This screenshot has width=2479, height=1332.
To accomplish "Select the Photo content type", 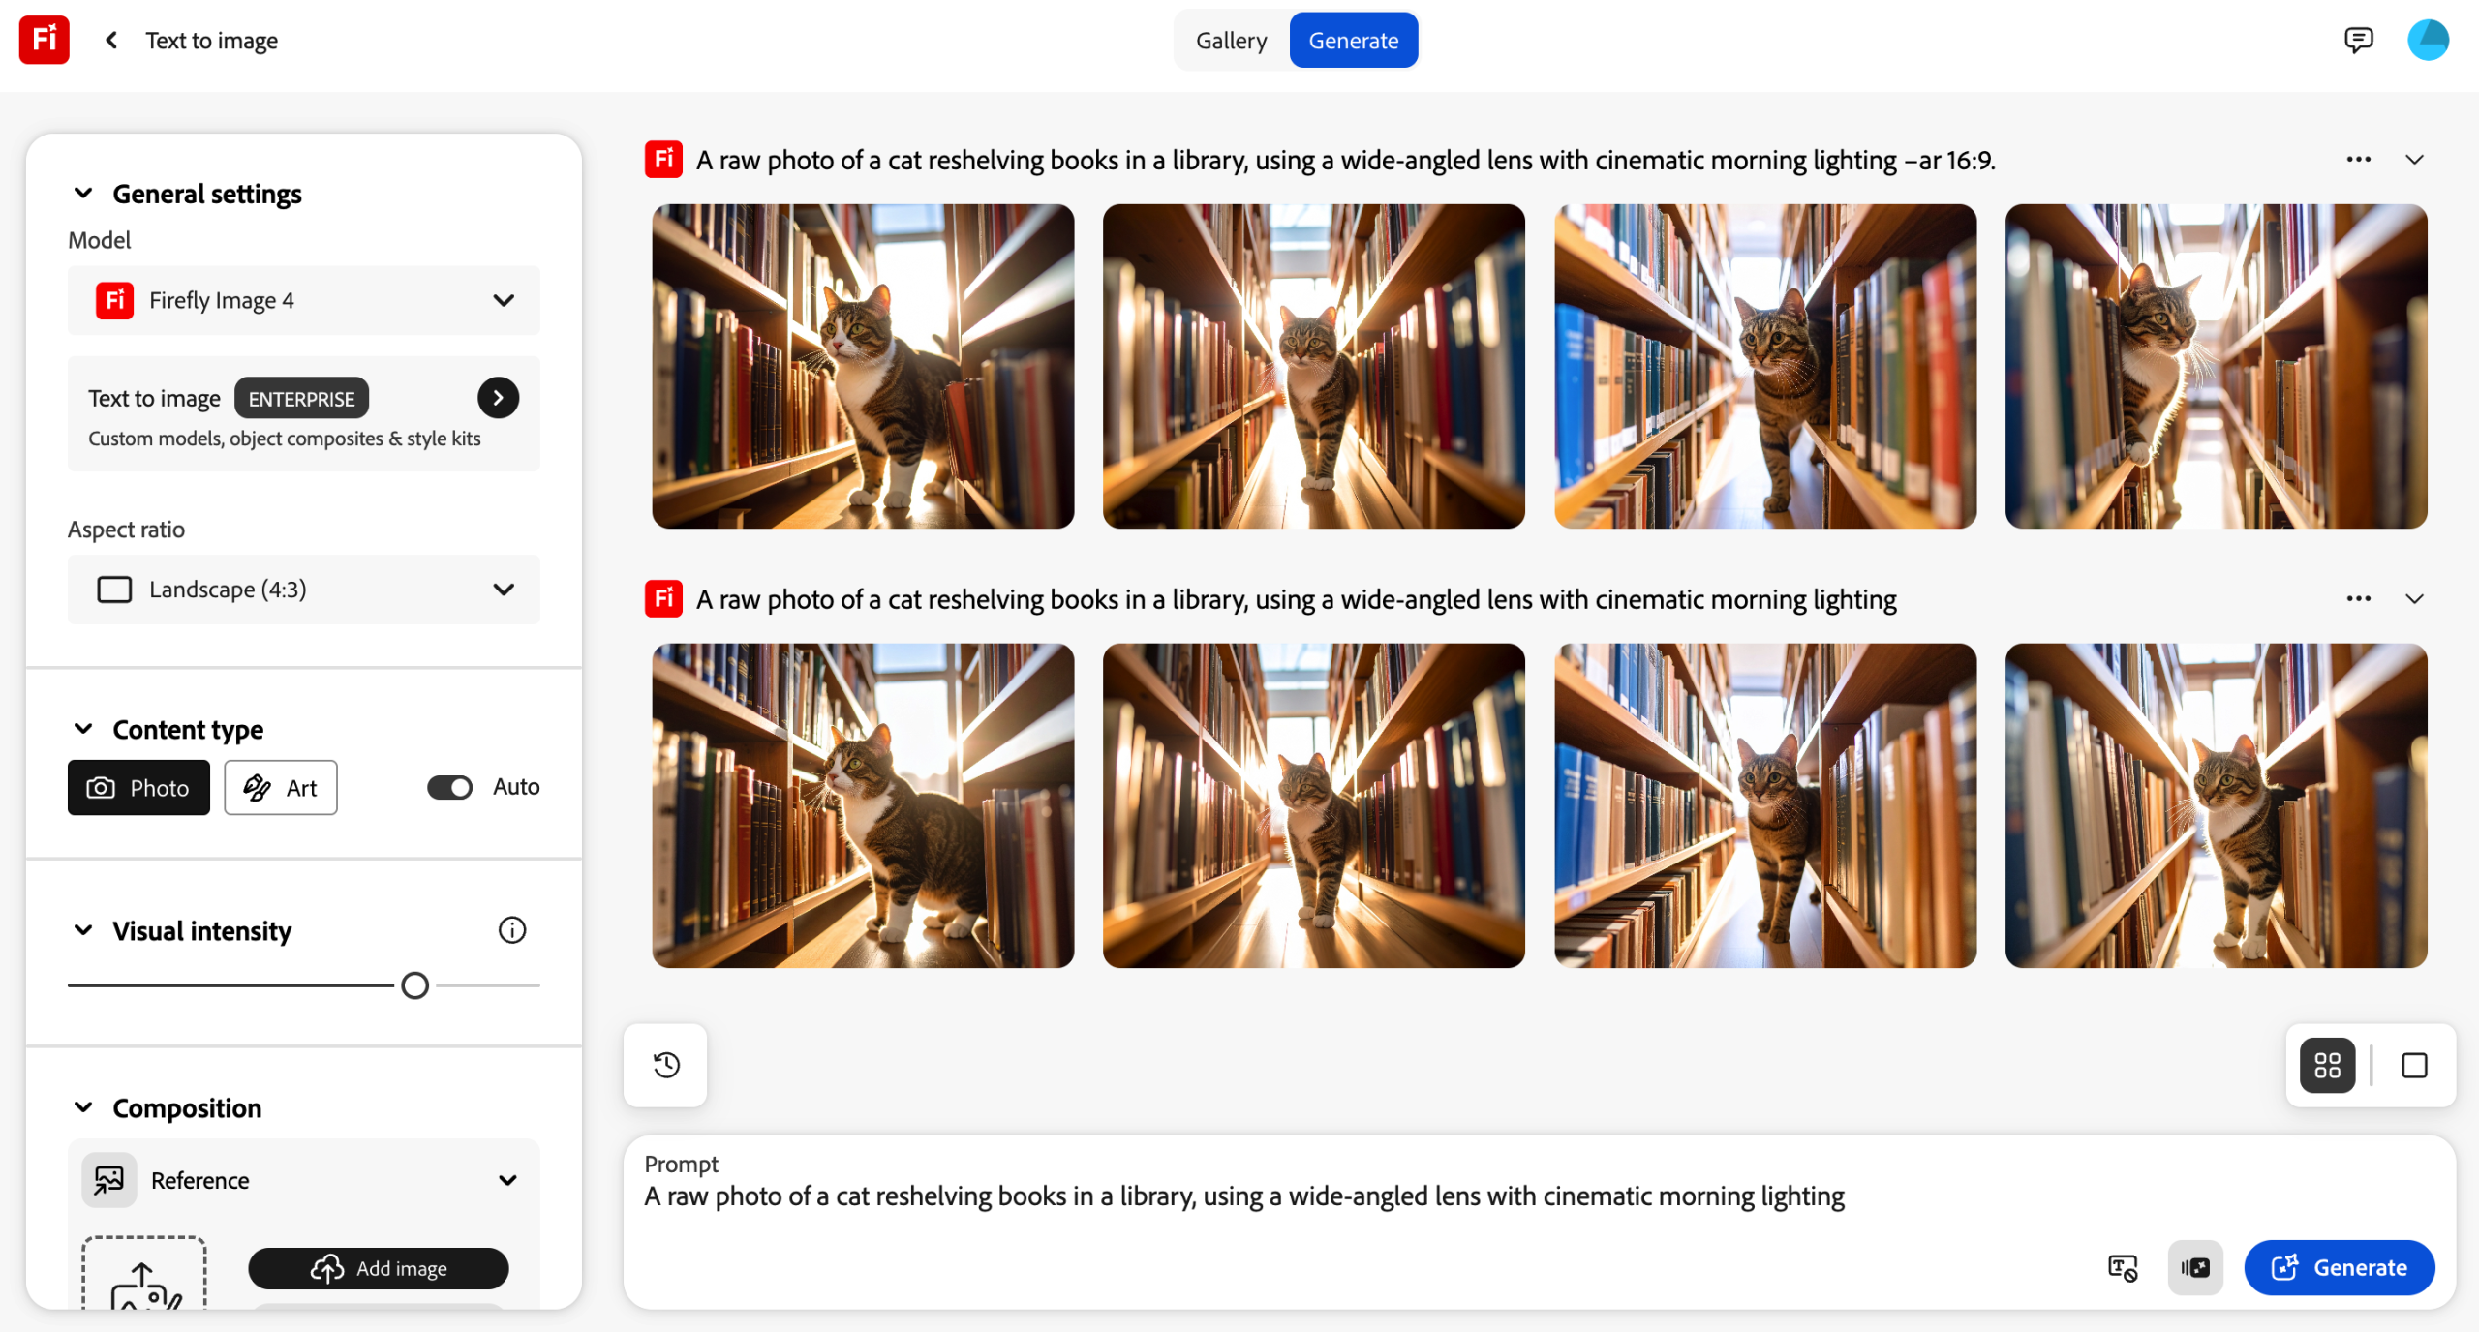I will tap(138, 787).
